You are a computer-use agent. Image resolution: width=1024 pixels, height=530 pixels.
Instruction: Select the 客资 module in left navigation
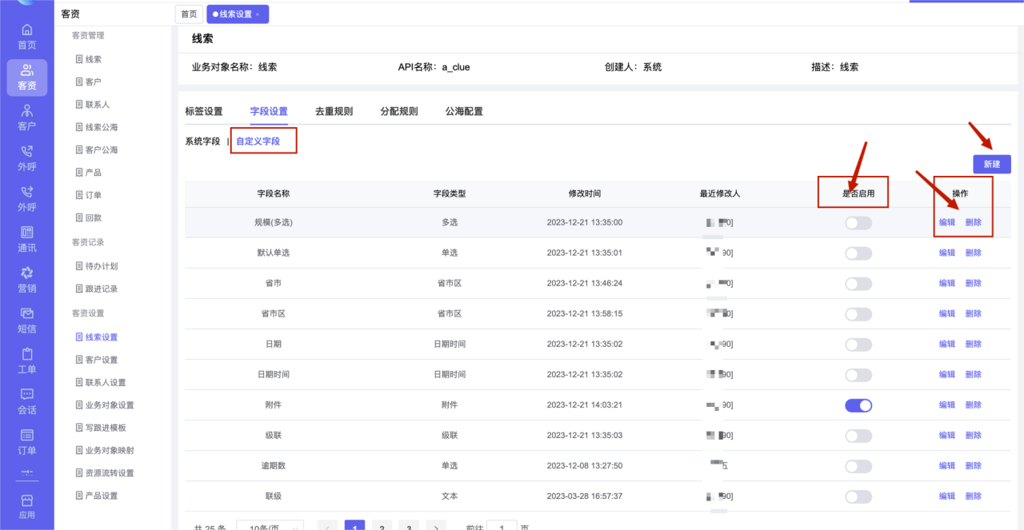(27, 78)
